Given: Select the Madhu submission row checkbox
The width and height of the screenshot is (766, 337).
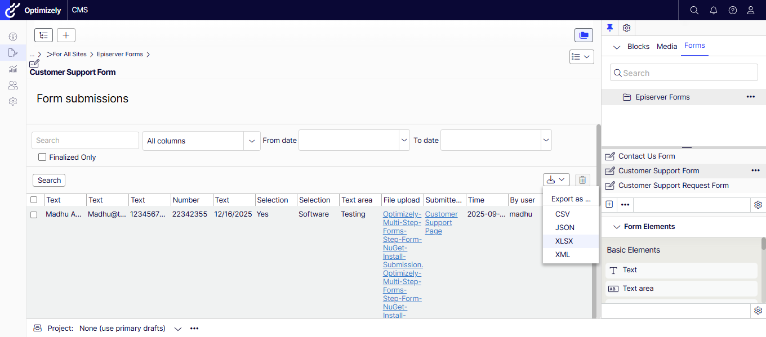Looking at the screenshot, I should tap(34, 215).
